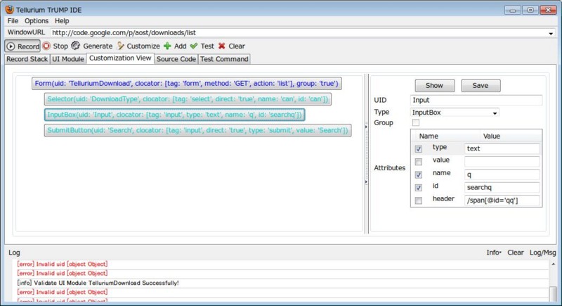Switch to the Record Stack tab
The image size is (562, 306).
pos(27,59)
